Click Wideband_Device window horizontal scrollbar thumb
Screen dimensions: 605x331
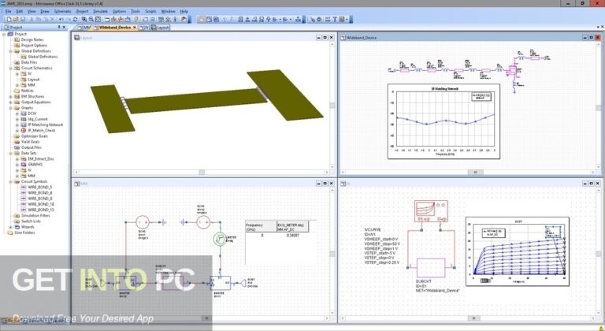(x=476, y=173)
